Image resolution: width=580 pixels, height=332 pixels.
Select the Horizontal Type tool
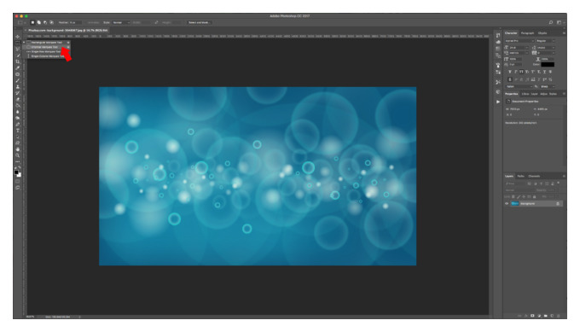[18, 131]
